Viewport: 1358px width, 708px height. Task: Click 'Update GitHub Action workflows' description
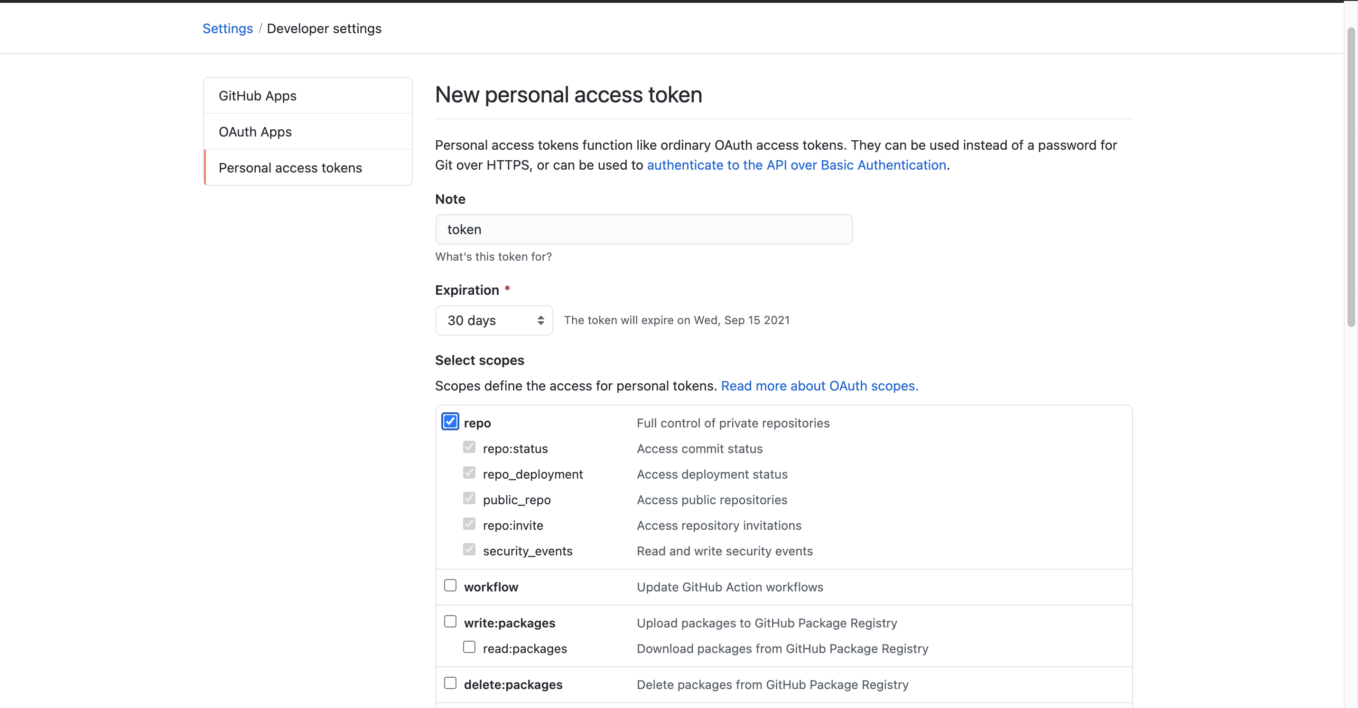coord(730,587)
